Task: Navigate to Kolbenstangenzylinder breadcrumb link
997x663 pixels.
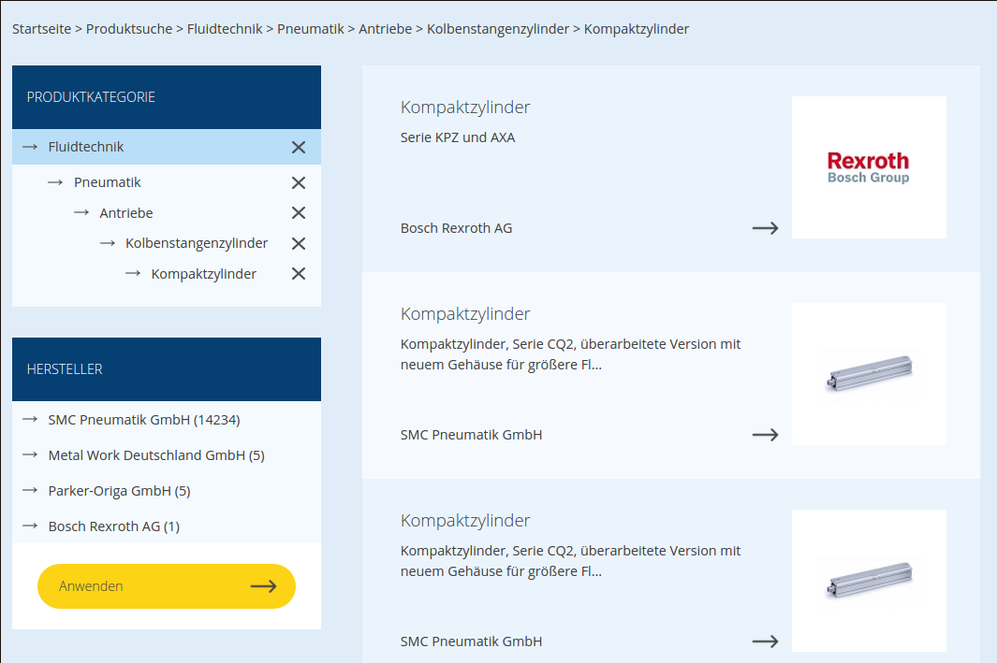Action: [498, 29]
